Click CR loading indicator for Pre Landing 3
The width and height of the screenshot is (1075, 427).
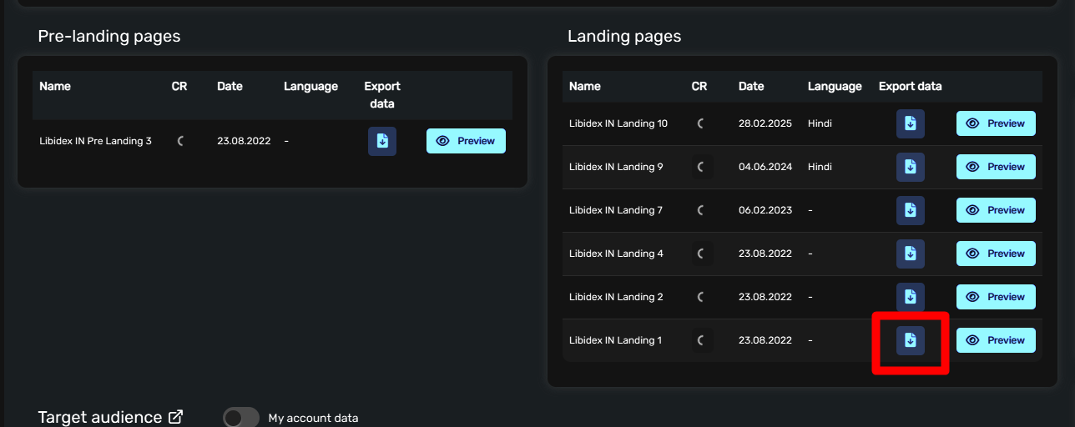(181, 141)
